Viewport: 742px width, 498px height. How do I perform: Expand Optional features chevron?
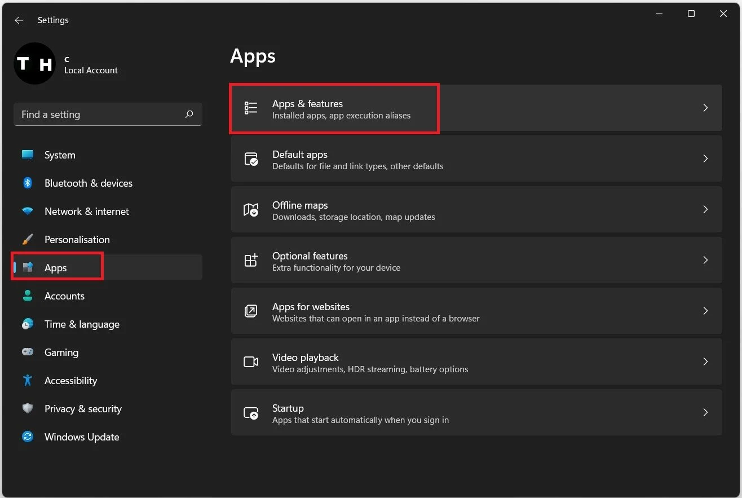coord(705,260)
